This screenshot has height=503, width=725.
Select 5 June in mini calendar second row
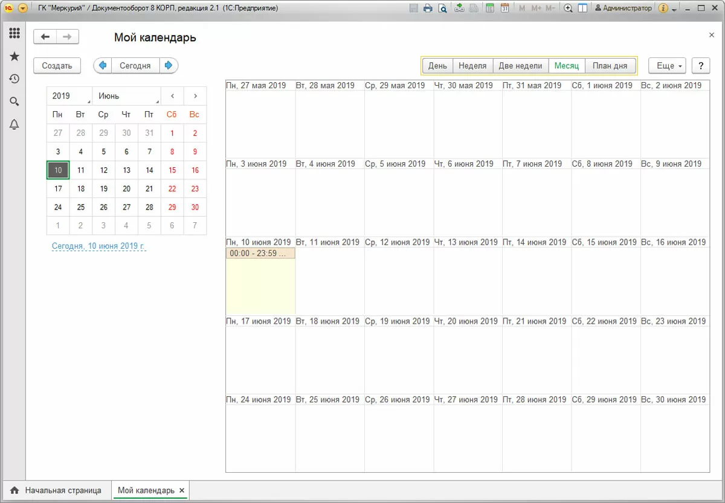pos(104,152)
